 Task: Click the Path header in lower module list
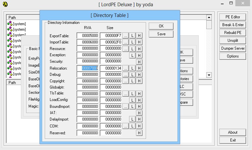tap(14, 82)
